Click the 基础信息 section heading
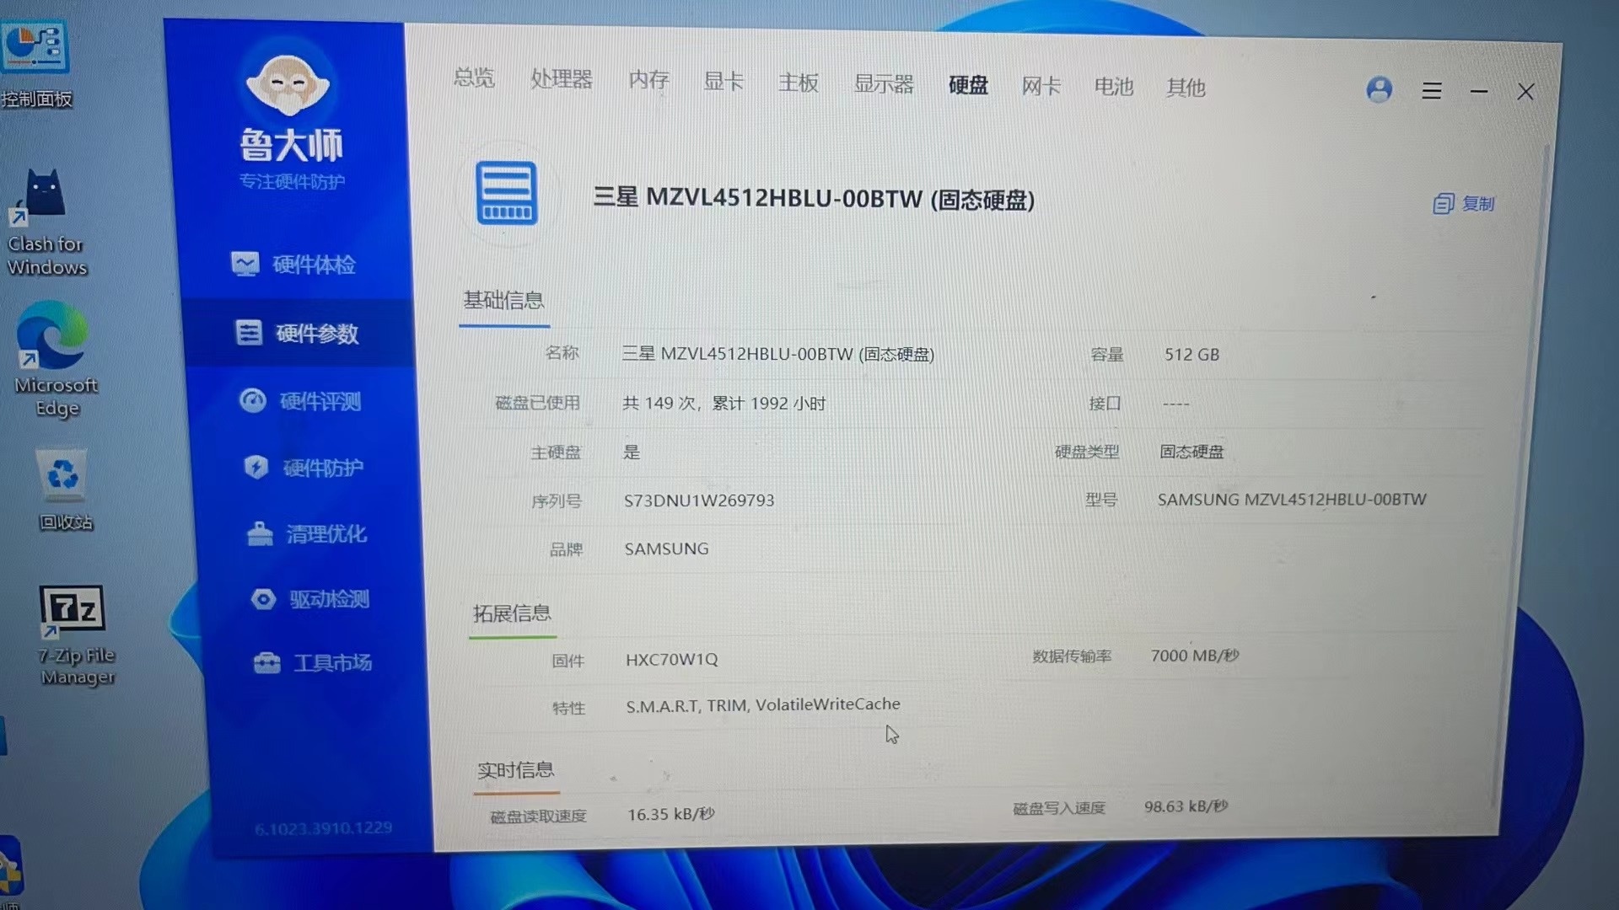 click(503, 300)
